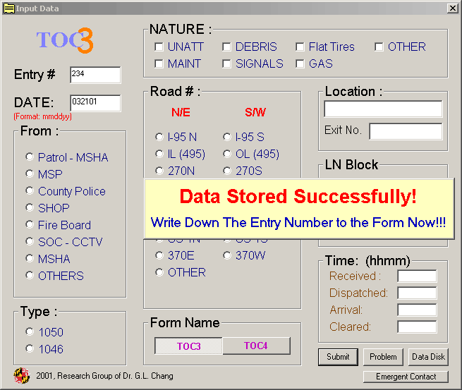The width and height of the screenshot is (462, 390).
Task: Switch to the TOC4 form
Action: 256,346
